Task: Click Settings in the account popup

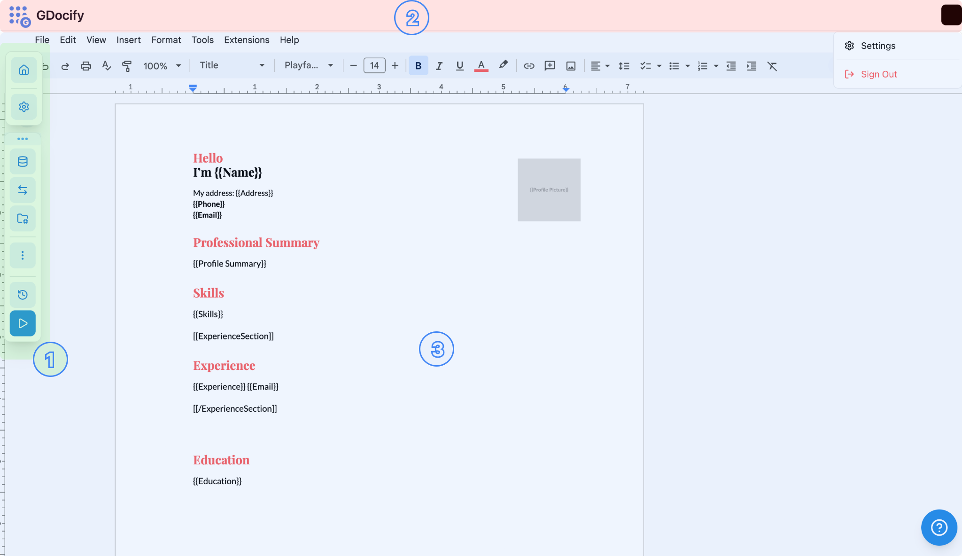Action: coord(877,46)
